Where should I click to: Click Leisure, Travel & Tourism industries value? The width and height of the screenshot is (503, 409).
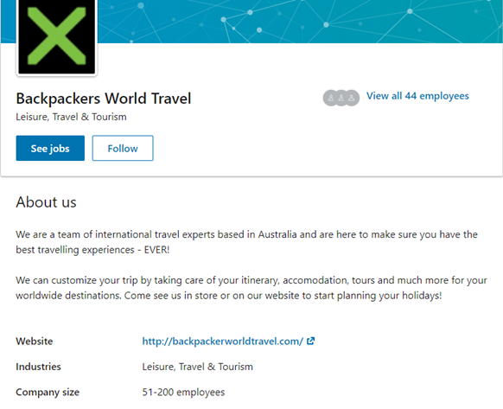point(198,367)
